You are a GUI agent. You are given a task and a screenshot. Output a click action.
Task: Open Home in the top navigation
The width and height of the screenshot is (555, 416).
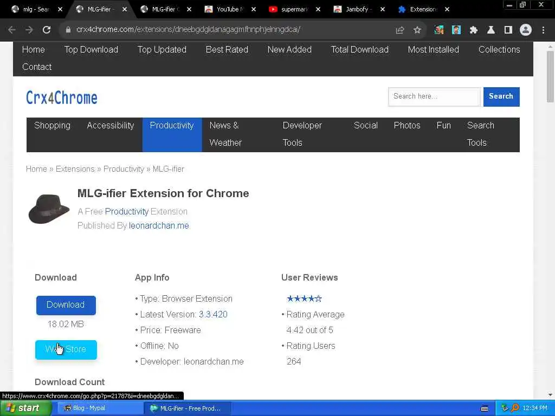[33, 50]
